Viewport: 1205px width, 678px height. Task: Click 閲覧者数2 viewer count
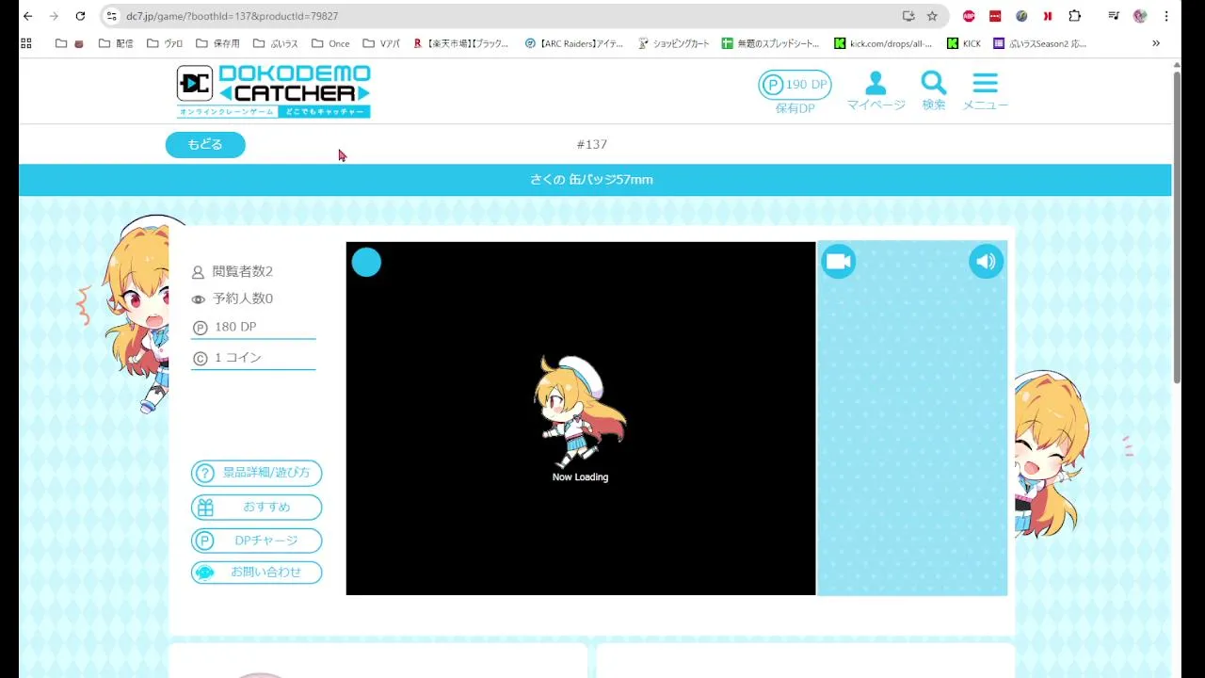[242, 271]
